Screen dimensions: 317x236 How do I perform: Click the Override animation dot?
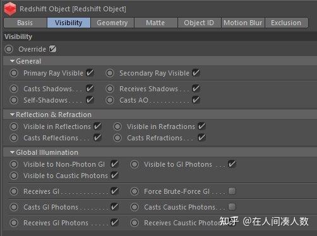[9, 49]
